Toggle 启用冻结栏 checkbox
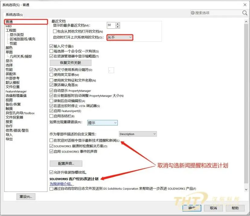The height and width of the screenshot is (216, 250). [51, 116]
